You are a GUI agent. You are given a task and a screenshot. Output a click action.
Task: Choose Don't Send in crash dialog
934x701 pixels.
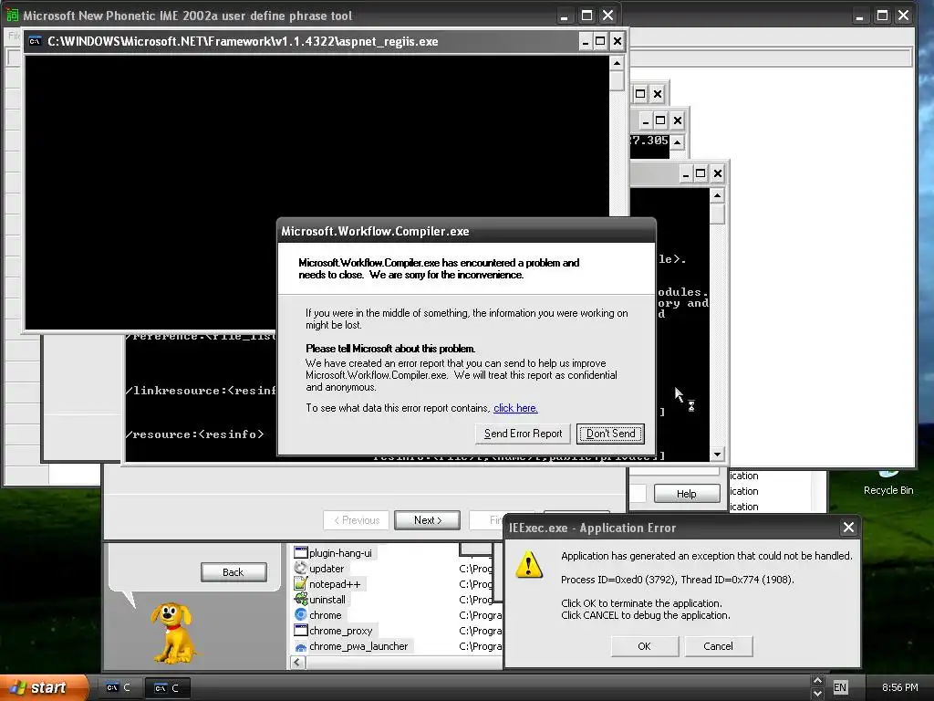[x=610, y=434]
